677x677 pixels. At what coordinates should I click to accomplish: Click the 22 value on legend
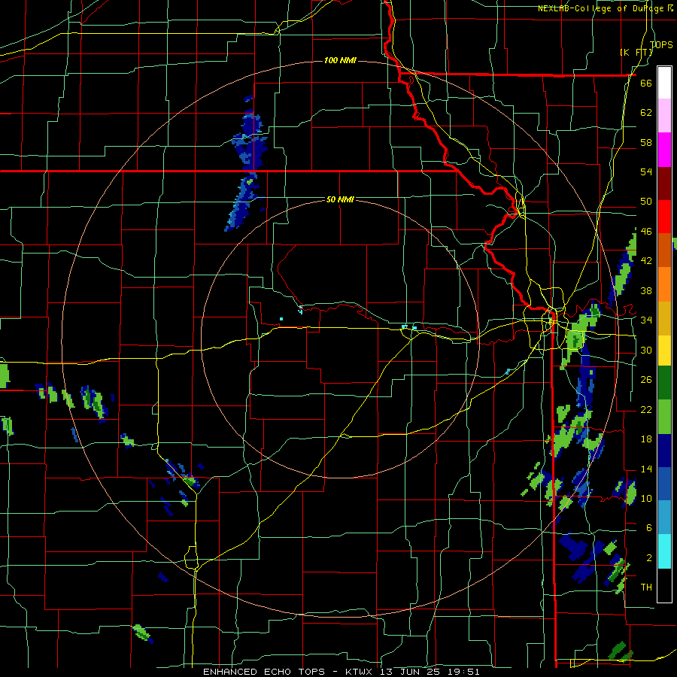[x=646, y=409]
